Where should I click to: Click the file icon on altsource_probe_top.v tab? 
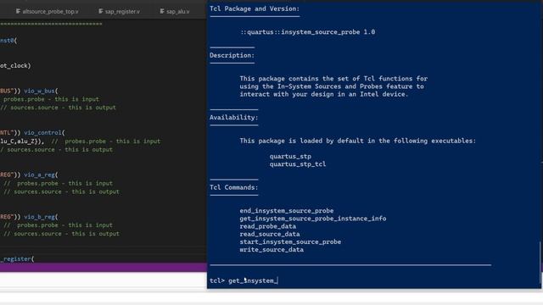(x=18, y=11)
